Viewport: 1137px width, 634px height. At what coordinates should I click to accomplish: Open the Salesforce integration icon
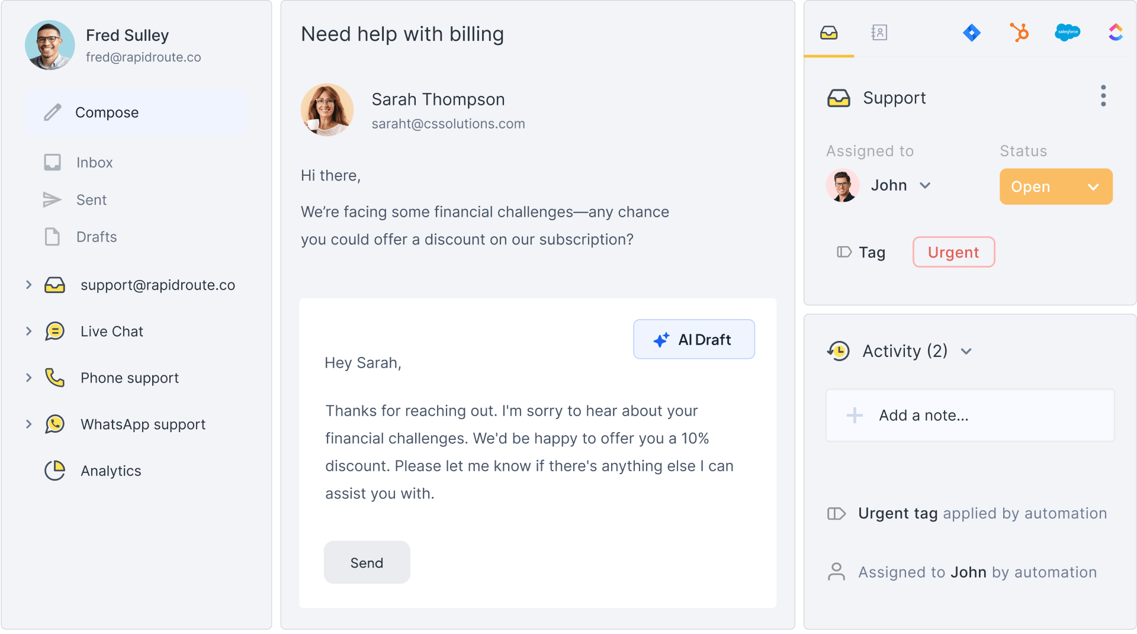1067,33
